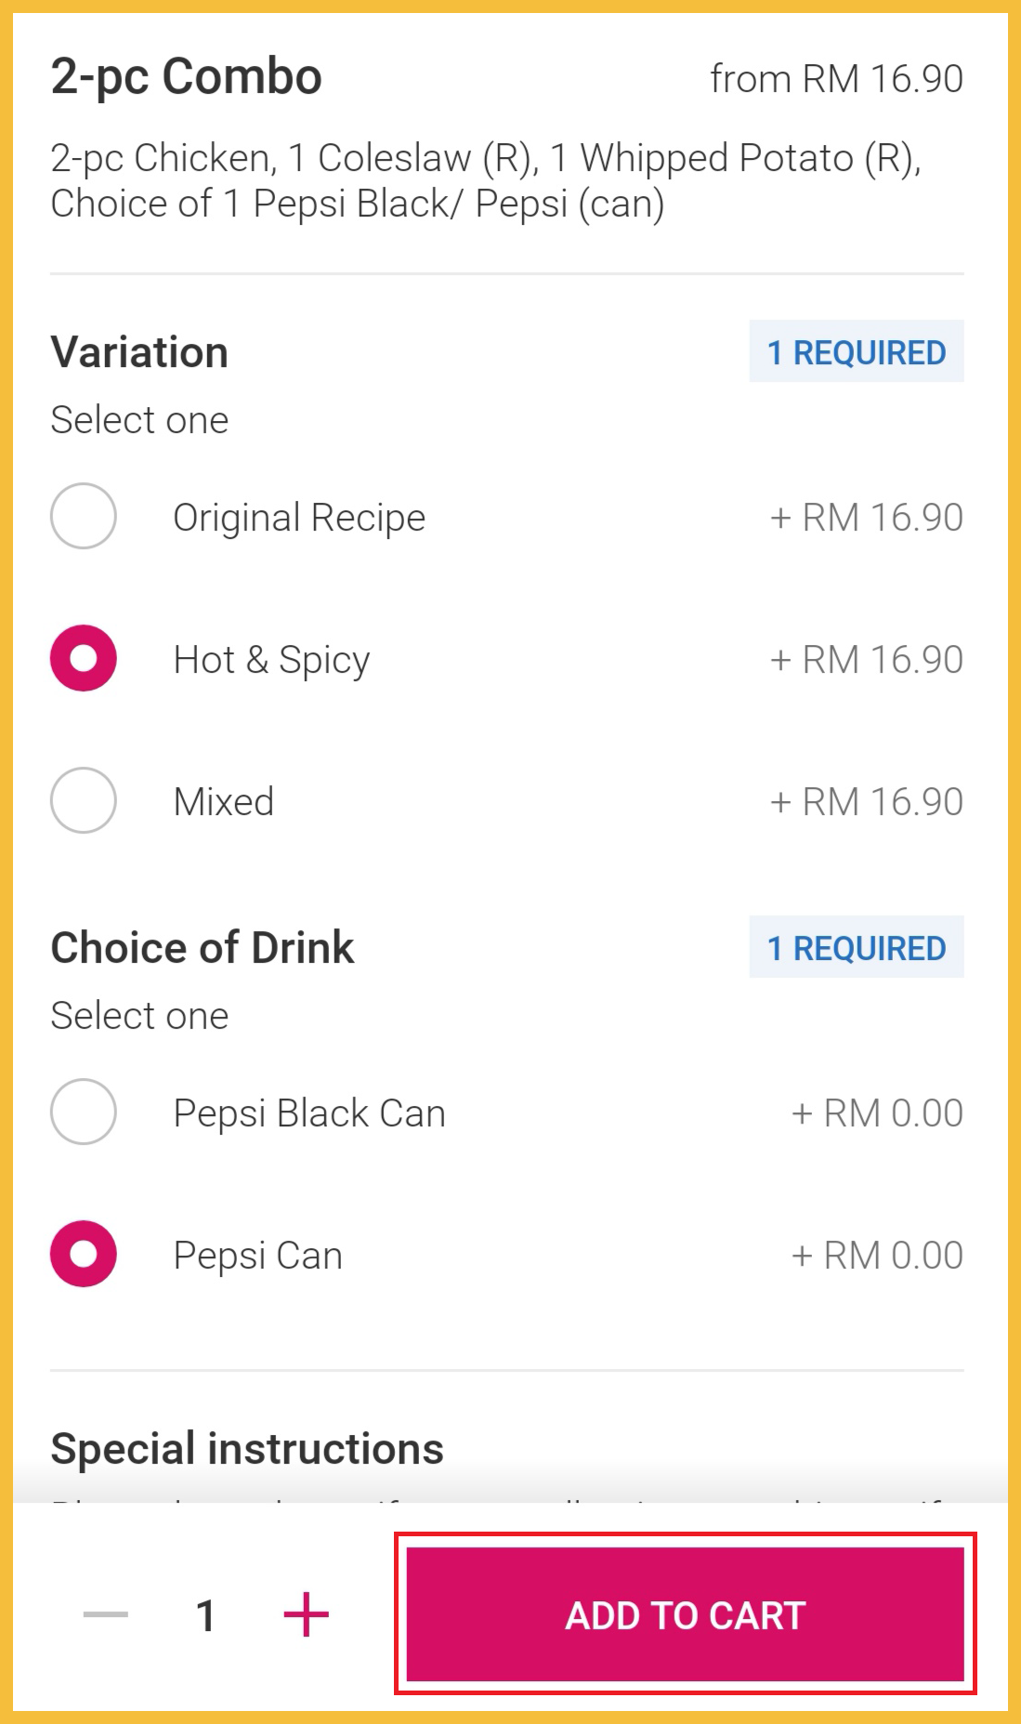The height and width of the screenshot is (1724, 1021).
Task: Click the Hot & Spicy option label
Action: pyautogui.click(x=271, y=660)
